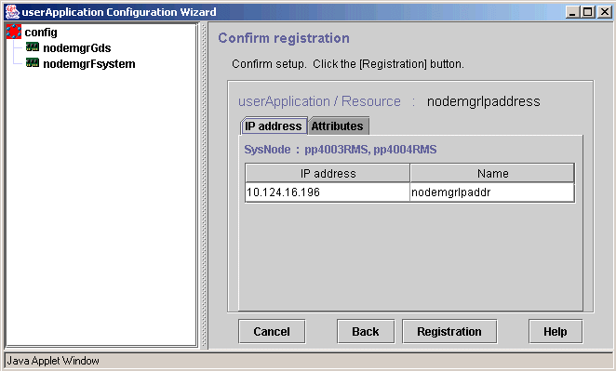Select the nodemgrIpaddr name cell
The image size is (616, 371).
pos(492,192)
